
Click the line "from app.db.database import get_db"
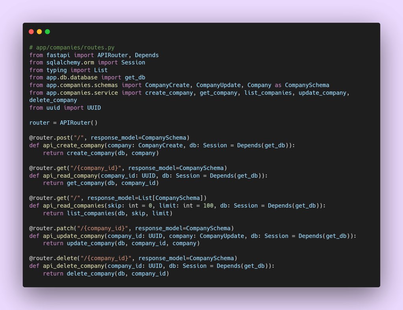coord(87,77)
